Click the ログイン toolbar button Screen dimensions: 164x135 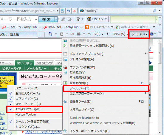pos(97,19)
